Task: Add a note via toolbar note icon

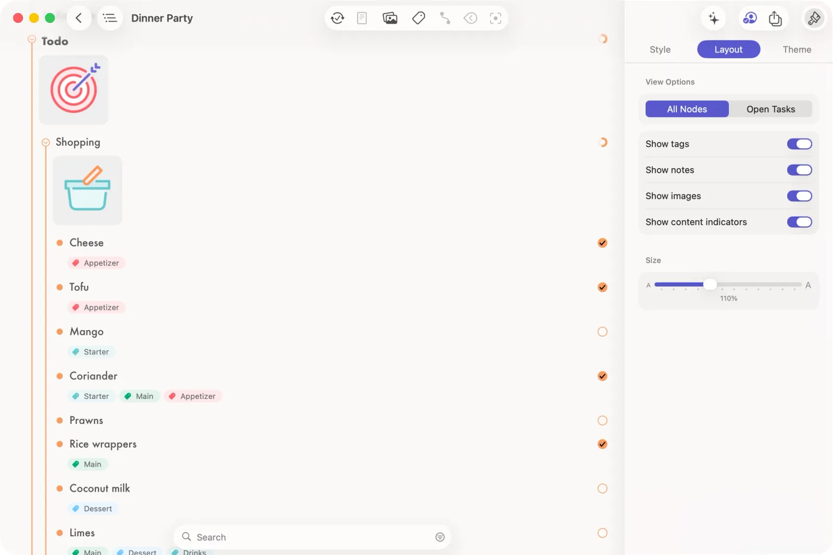Action: click(x=362, y=18)
